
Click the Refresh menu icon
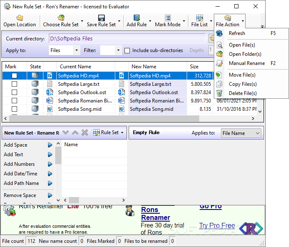[x=219, y=33]
